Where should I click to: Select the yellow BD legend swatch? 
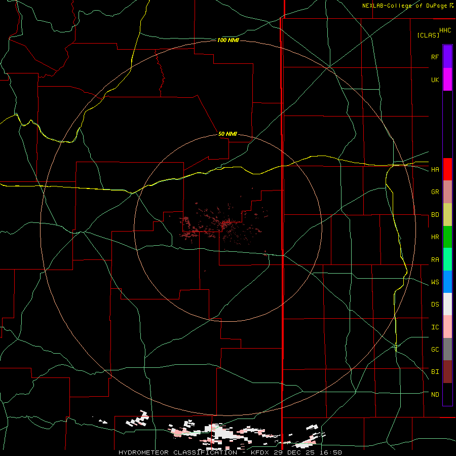click(447, 215)
